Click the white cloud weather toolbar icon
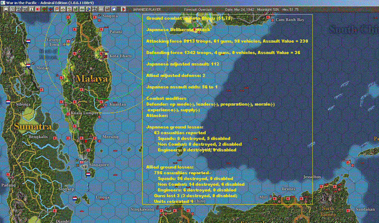Viewport: 379px width, 223px height. pyautogui.click(x=114, y=9)
